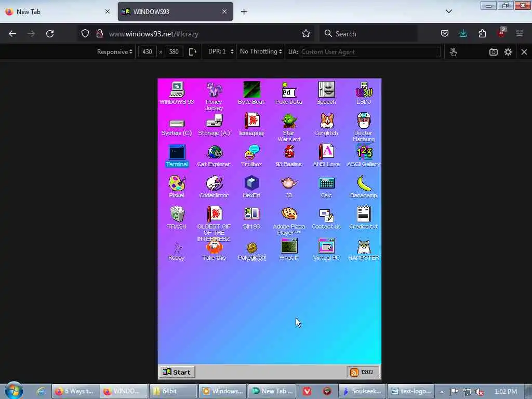The width and height of the screenshot is (532, 399).
Task: Rotate the viewport orientation
Action: (x=192, y=52)
